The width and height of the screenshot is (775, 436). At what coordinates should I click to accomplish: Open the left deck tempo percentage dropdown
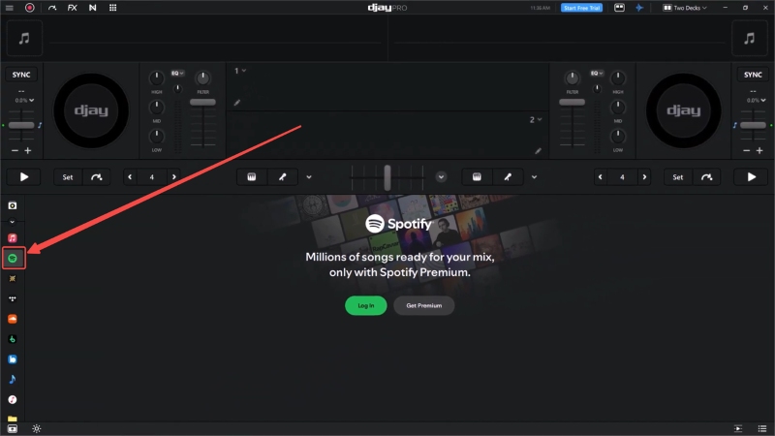pyautogui.click(x=24, y=101)
